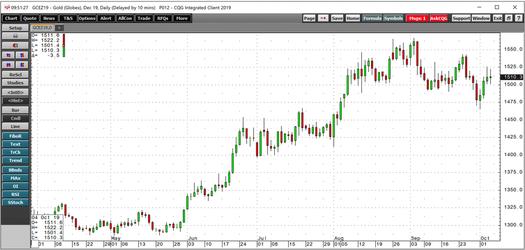Switch chart type to Line
This screenshot has width=525, height=250.
(x=15, y=126)
